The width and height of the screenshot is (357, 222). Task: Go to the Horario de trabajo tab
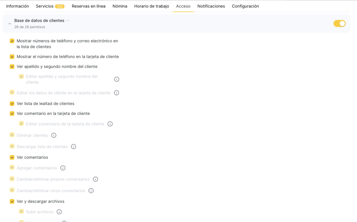[x=152, y=6]
